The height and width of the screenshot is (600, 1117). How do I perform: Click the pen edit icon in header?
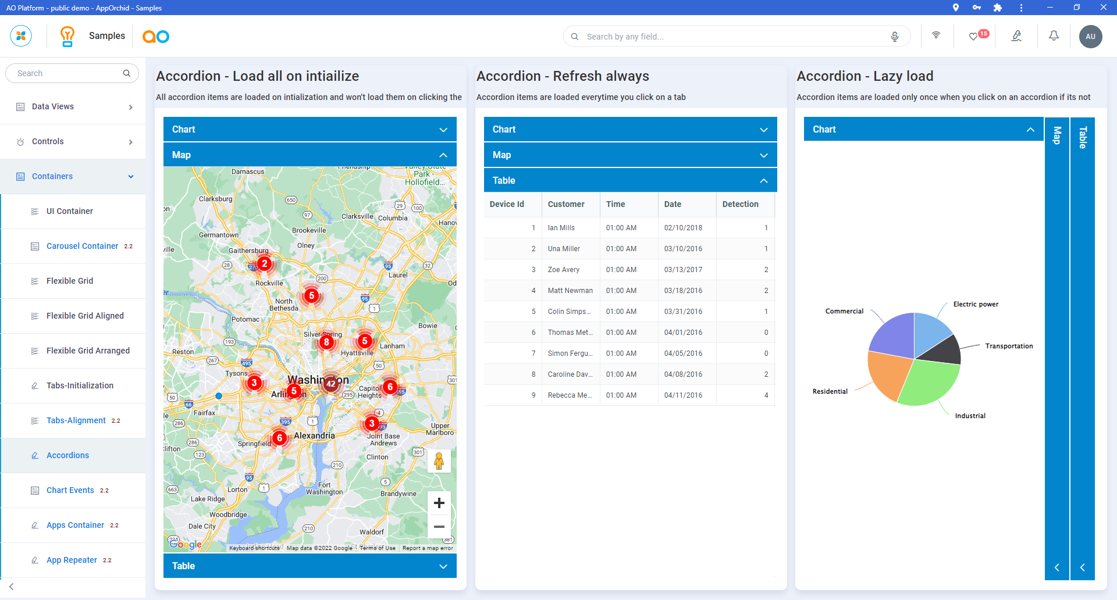click(x=1016, y=36)
